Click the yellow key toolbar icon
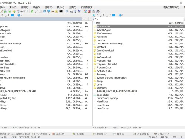The image size is (185, 139). (x=57, y=11)
